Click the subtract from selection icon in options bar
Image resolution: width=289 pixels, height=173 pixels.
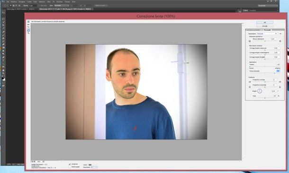coord(16,6)
